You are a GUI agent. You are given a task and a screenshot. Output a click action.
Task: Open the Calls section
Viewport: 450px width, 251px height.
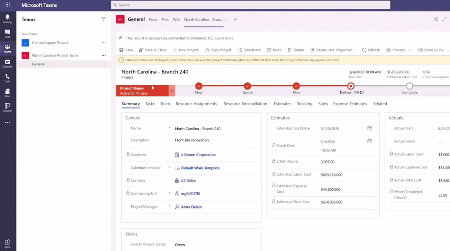point(7,78)
